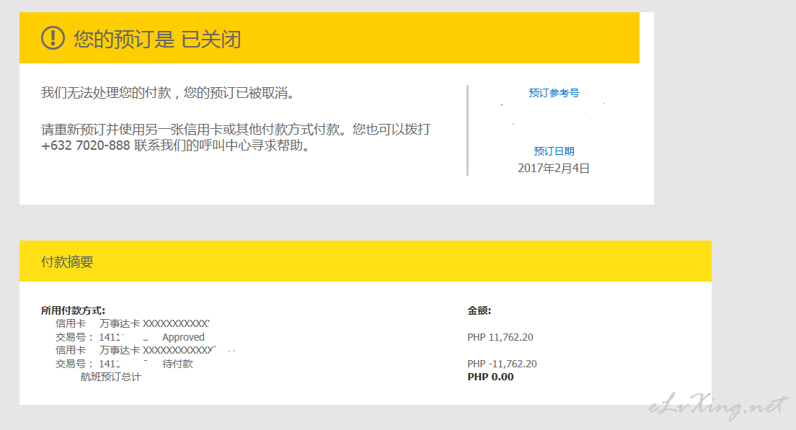Click the negative amount PHP -11,762.20
This screenshot has height=430, width=796.
(502, 364)
